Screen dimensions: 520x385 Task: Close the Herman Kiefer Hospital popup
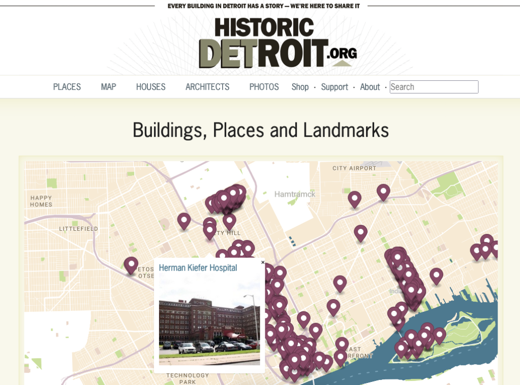[263, 262]
